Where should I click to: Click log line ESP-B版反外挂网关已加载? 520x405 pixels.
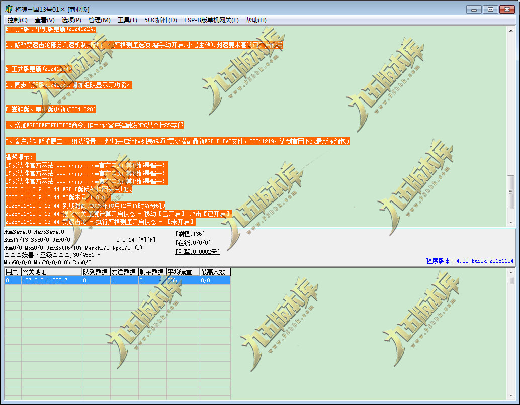pos(69,189)
